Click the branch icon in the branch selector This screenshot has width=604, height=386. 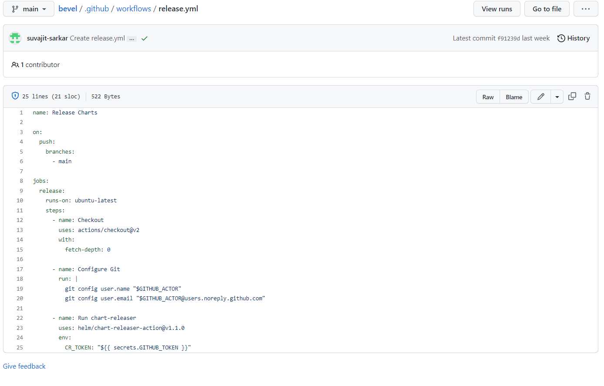pos(16,9)
